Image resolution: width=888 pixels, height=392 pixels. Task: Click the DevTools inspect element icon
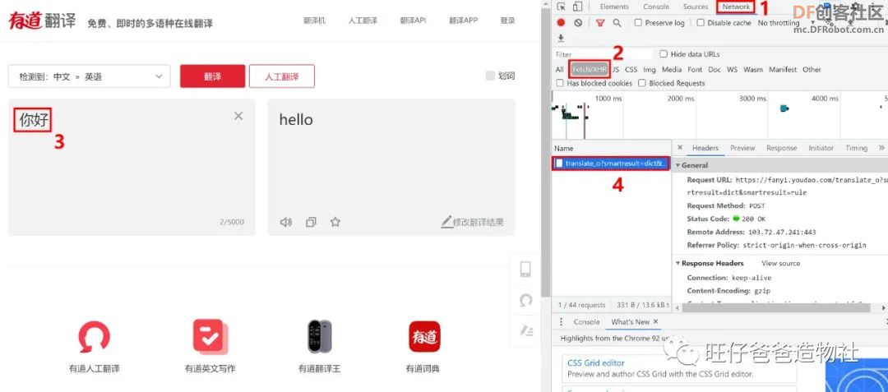(x=561, y=7)
